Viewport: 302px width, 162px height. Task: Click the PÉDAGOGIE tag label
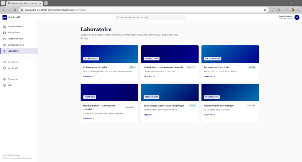point(90,97)
